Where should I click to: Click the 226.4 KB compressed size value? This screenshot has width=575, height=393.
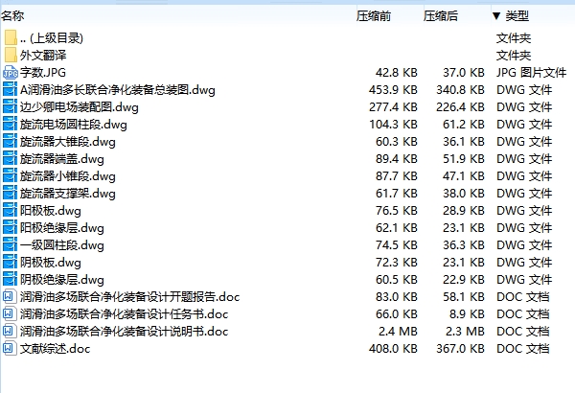[x=460, y=107]
